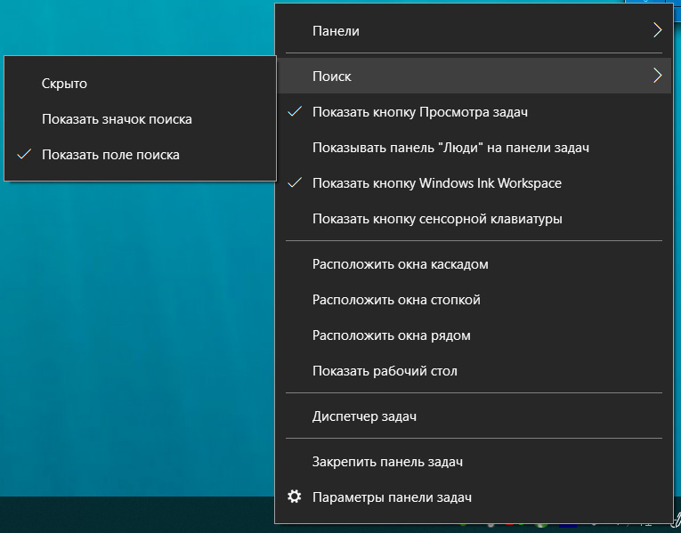The image size is (681, 533).
Task: Select the Поиск menu item
Action: [x=332, y=77]
